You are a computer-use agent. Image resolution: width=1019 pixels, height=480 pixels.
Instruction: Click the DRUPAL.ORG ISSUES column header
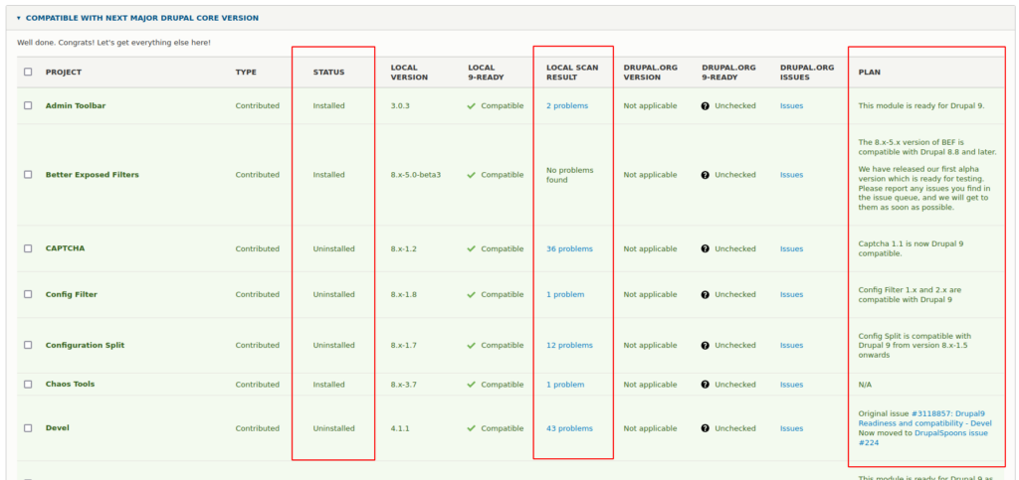(x=808, y=72)
